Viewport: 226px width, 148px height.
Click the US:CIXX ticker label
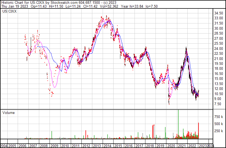coord(10,11)
